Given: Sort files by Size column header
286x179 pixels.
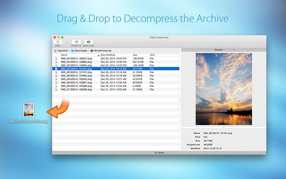Looking at the screenshot, I should click(x=135, y=55).
